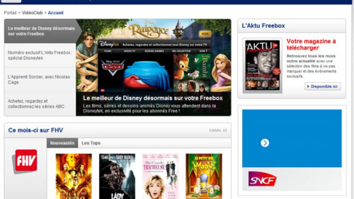Click the FILMS tab in Disneytek banner
354x199 pixels.
[108, 51]
